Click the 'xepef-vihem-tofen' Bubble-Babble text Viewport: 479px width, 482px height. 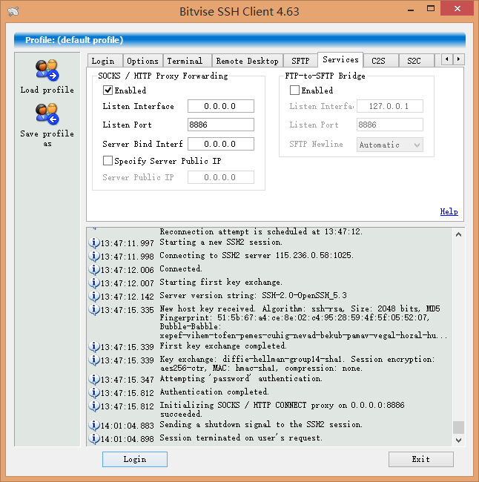[x=303, y=335]
